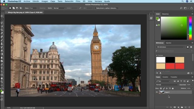This screenshot has width=194, height=109.
Task: Open the Apple menu
Action: click(4, 1)
